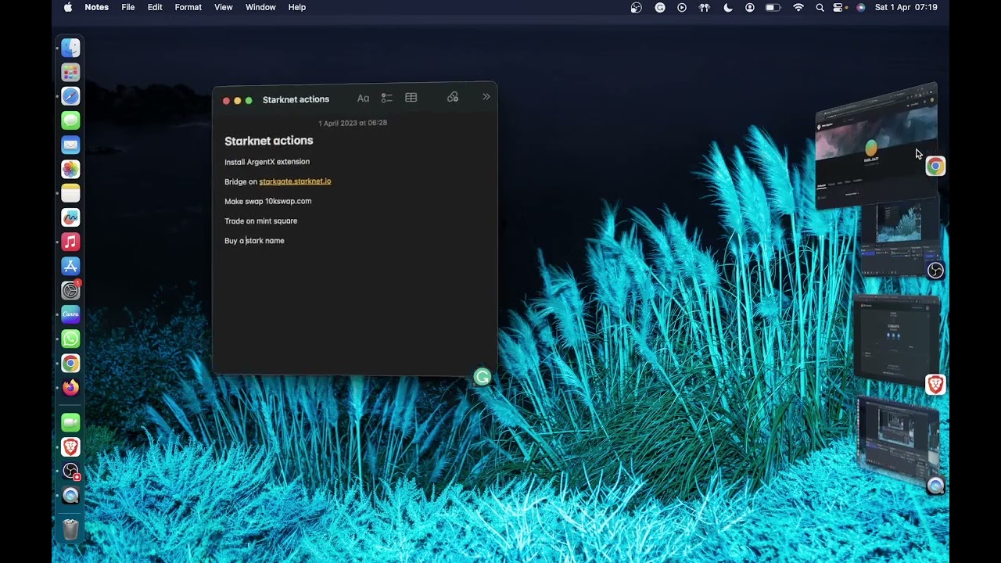Switch to the Chrome window in Stage Manager
The width and height of the screenshot is (1001, 563).
876,145
